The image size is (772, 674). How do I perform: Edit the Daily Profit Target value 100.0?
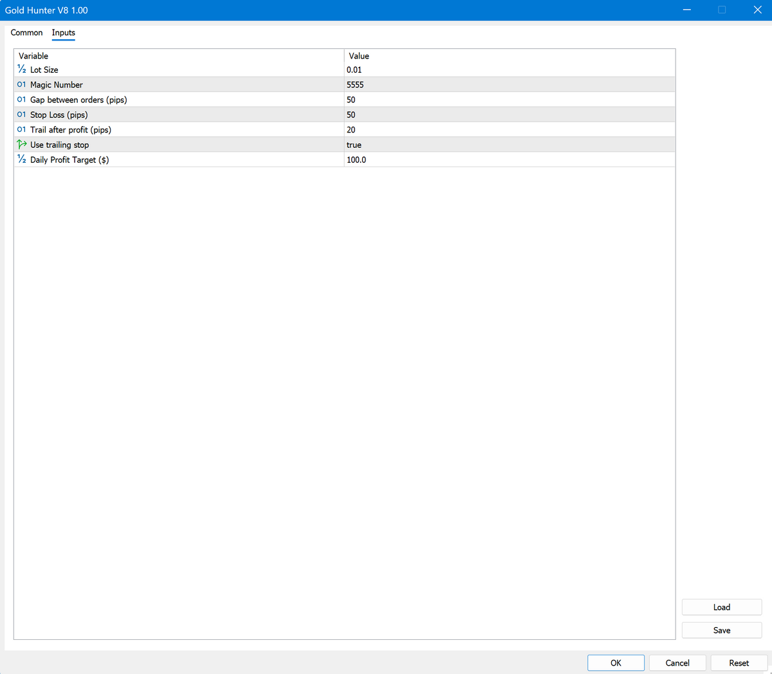[x=356, y=159]
